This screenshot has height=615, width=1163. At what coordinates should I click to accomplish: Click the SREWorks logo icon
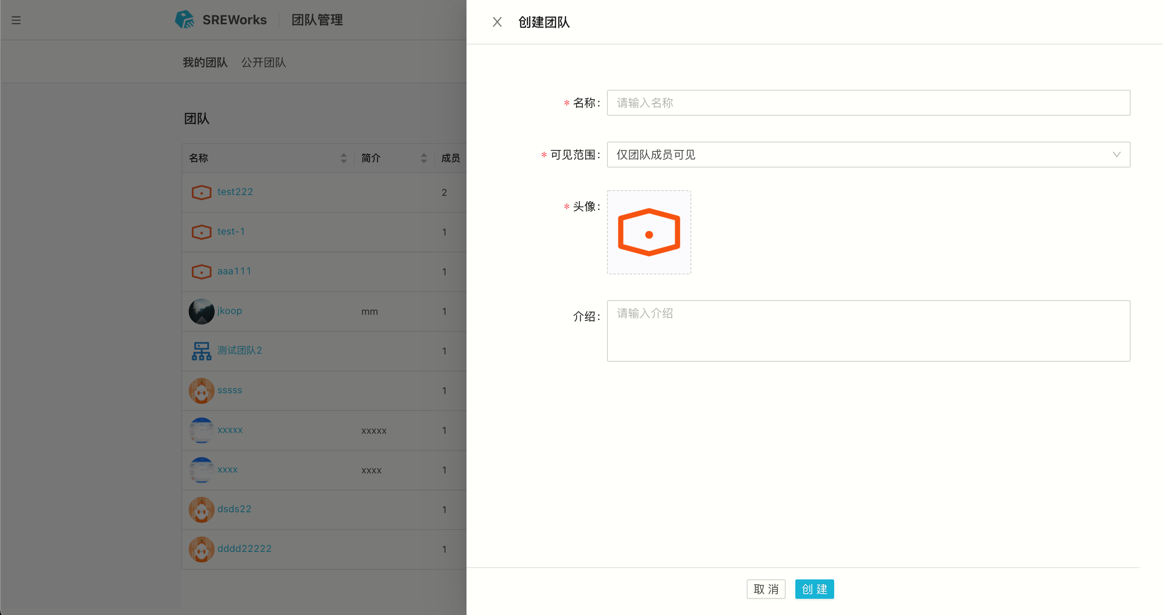pos(185,20)
